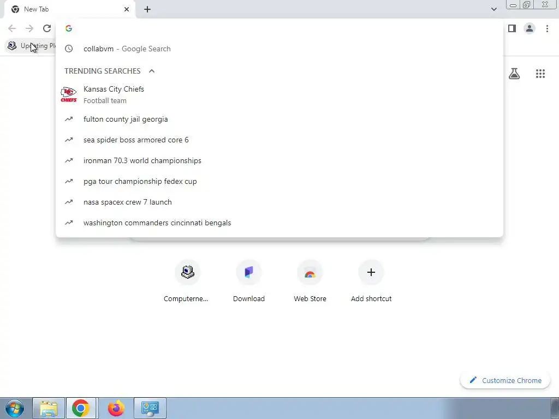Click the Chiefs team logo
Viewport: 559px width, 419px height.
[x=69, y=94]
